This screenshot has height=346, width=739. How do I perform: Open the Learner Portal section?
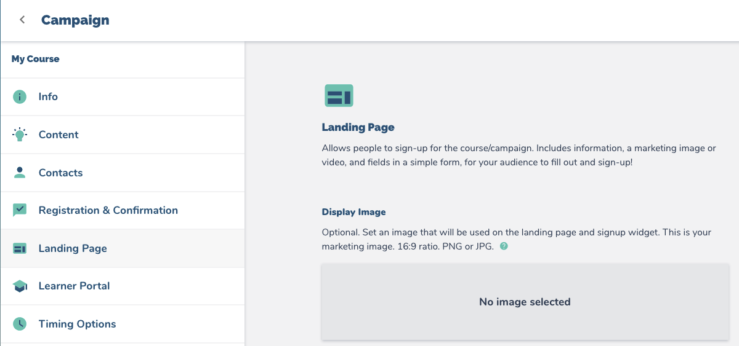(123, 286)
